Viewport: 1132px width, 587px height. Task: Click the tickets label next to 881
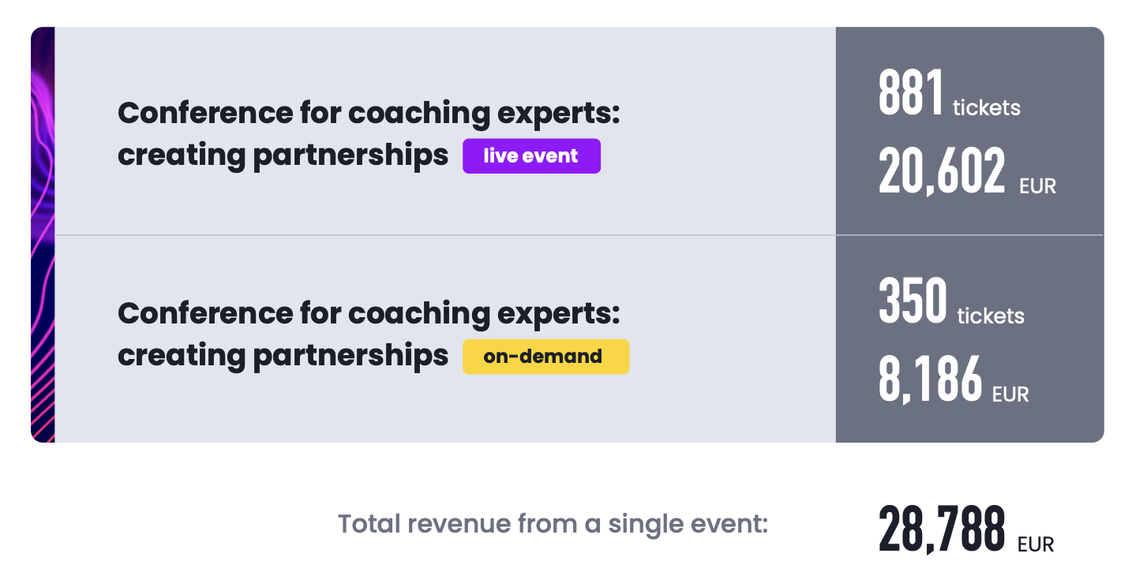coord(987,107)
